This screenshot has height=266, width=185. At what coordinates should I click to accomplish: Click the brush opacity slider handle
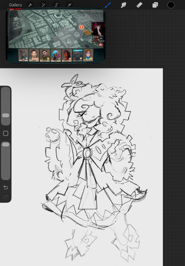pyautogui.click(x=6, y=145)
